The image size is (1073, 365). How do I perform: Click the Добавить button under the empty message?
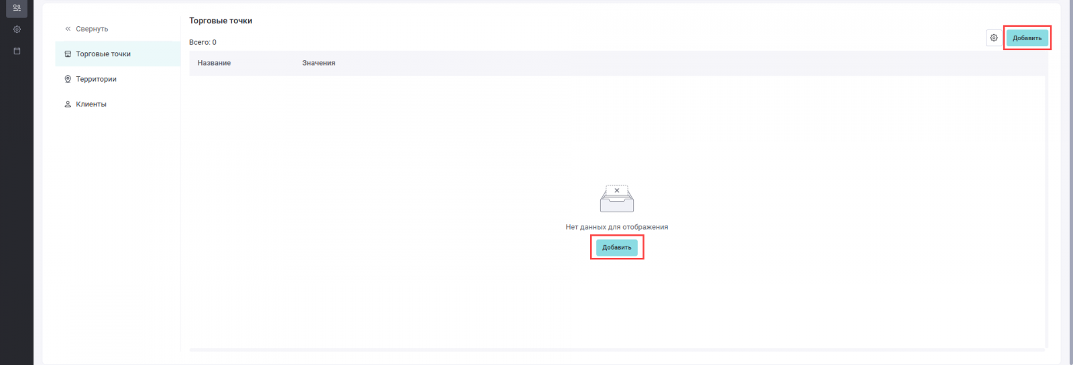click(617, 248)
